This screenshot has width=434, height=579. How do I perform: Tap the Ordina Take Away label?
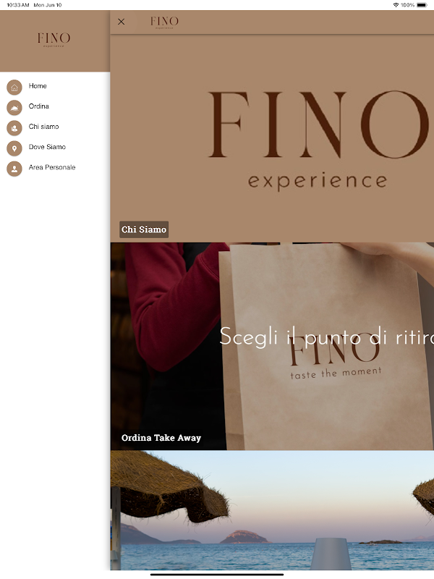(161, 438)
